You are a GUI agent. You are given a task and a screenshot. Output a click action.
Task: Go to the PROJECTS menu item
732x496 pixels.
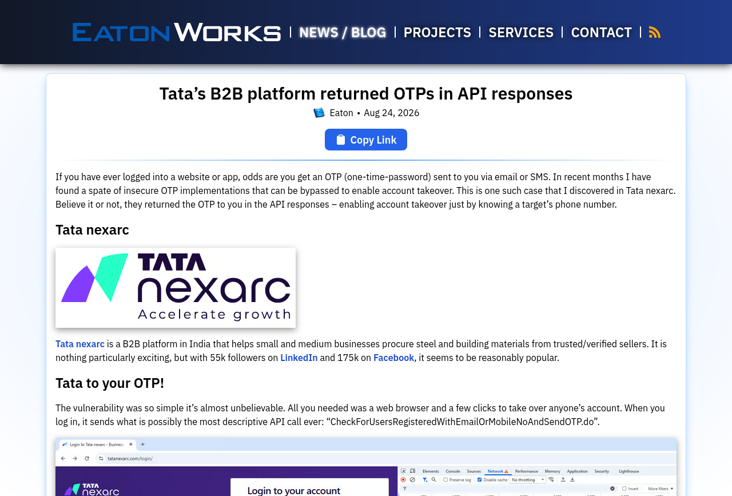[437, 33]
